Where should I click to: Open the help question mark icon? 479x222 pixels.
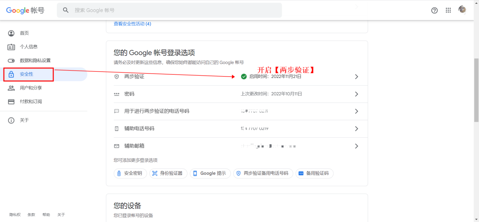pyautogui.click(x=434, y=11)
